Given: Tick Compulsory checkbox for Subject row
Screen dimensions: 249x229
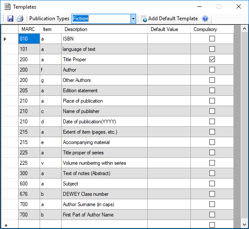Looking at the screenshot, I should pyautogui.click(x=212, y=184).
